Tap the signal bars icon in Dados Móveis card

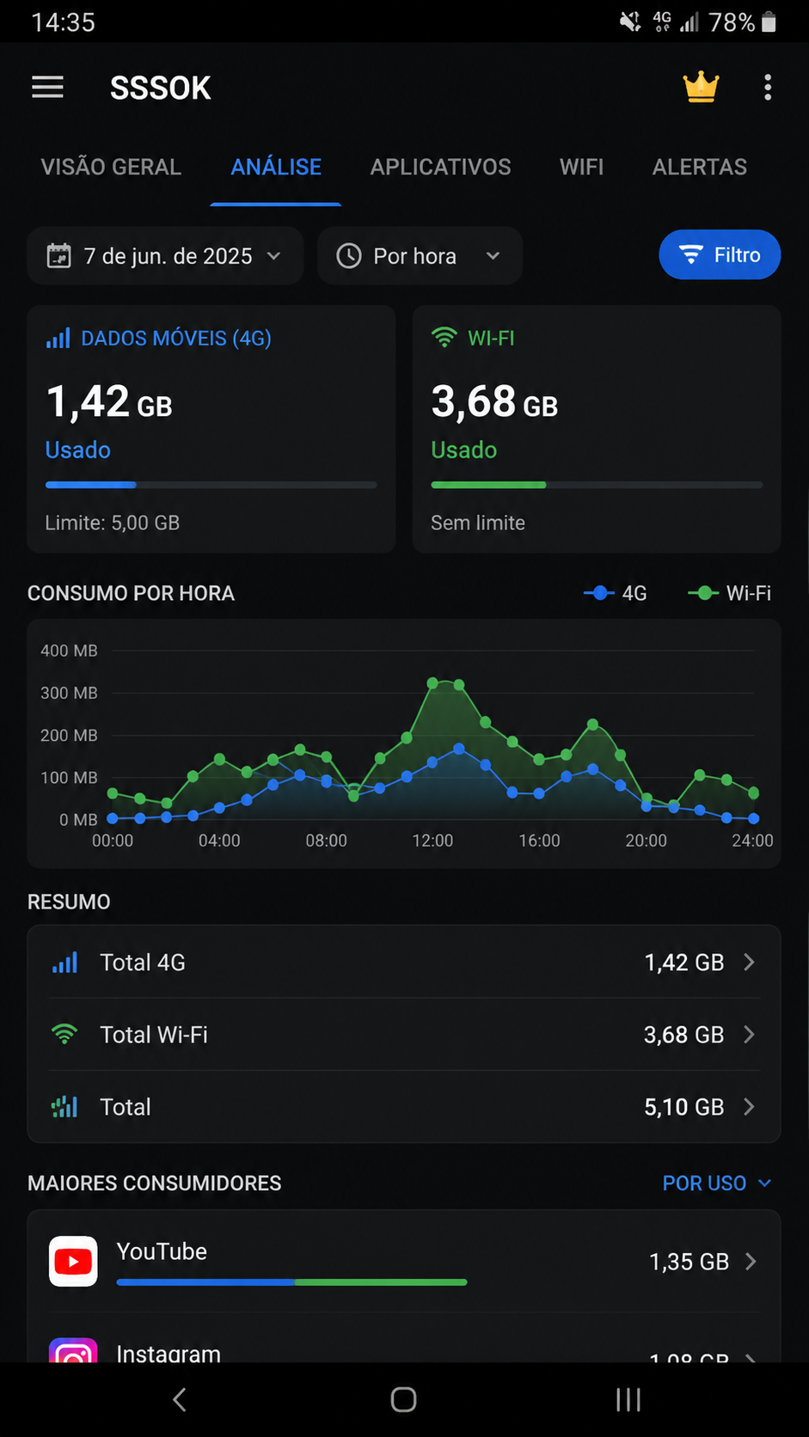pos(58,338)
